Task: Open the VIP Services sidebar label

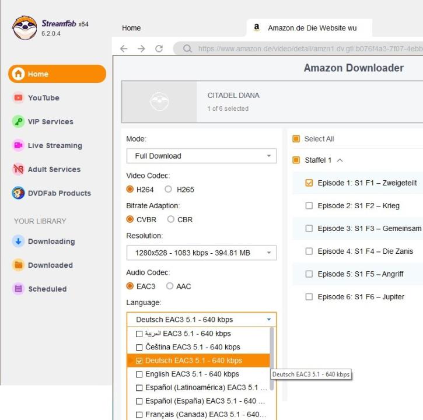Action: [50, 122]
